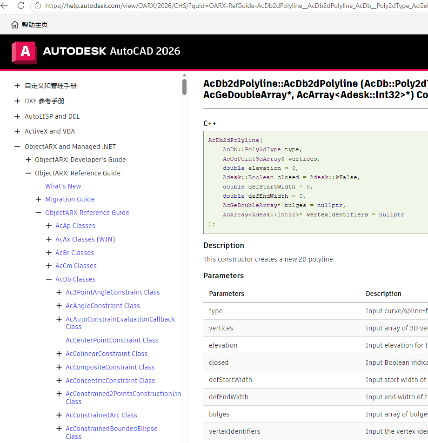This screenshot has width=428, height=443.
Task: Expand AcColinearConstraint Class node
Action: click(59, 354)
